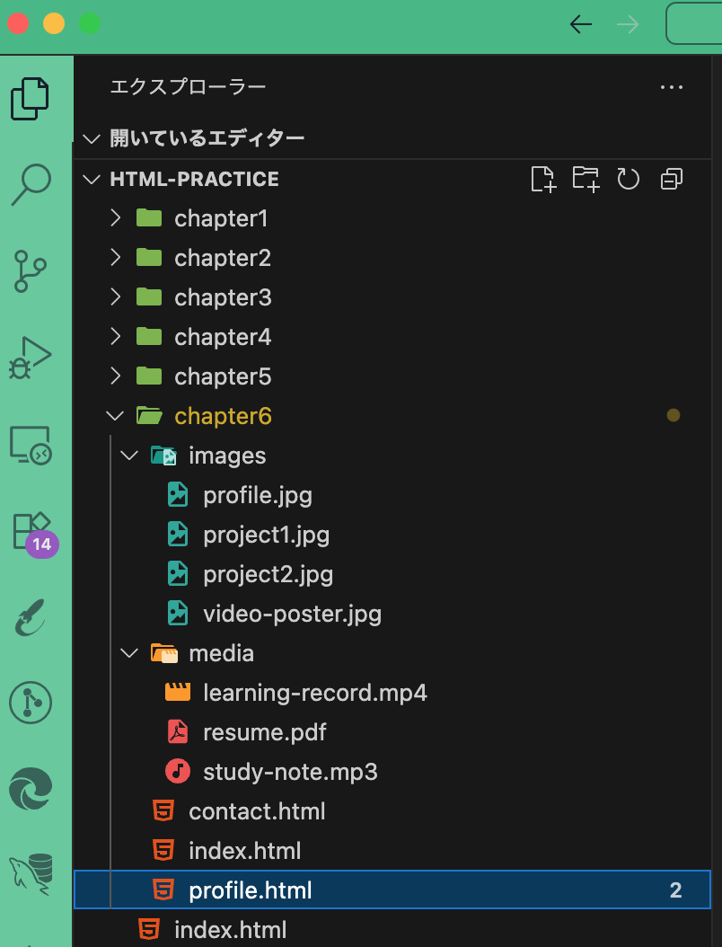Open profile.html in chapter6

coord(250,889)
